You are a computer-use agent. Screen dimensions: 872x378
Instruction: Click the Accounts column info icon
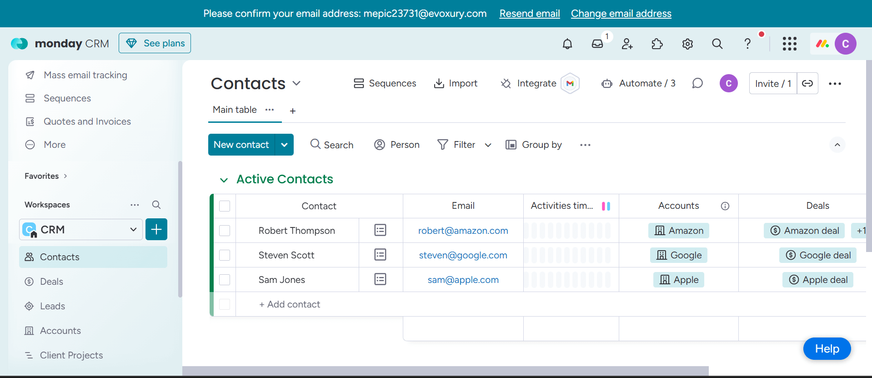725,206
